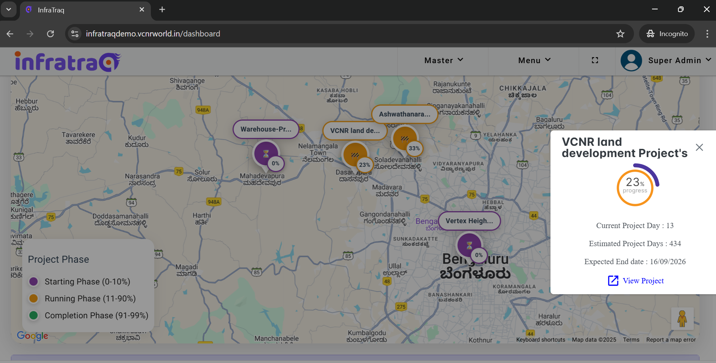Click the orange VCNR land marker pin

(354, 155)
